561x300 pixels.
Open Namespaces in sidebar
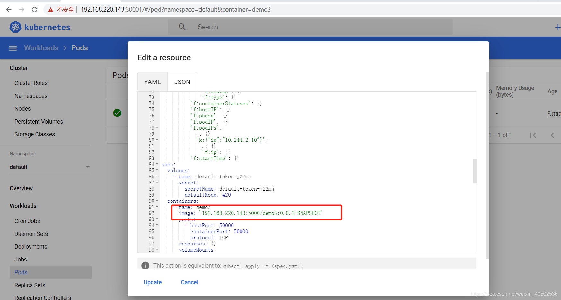pos(31,96)
